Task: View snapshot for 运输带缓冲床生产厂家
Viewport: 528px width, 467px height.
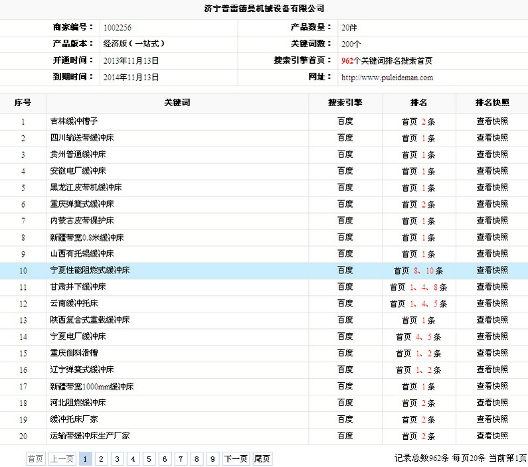Action: [x=492, y=436]
